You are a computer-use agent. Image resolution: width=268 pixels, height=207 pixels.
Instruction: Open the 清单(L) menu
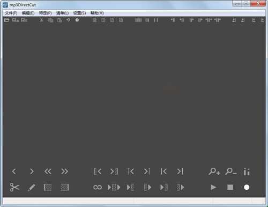pyautogui.click(x=62, y=13)
